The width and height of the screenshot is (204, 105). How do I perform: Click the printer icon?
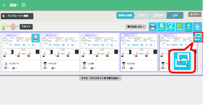tap(153, 27)
